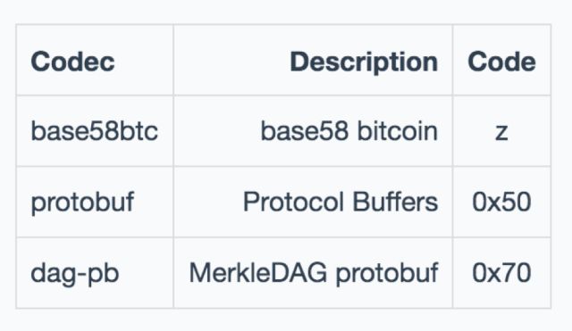Viewport: 572px width, 331px height.
Task: Click the protobuf entry in the Codec column
Action: coord(82,203)
